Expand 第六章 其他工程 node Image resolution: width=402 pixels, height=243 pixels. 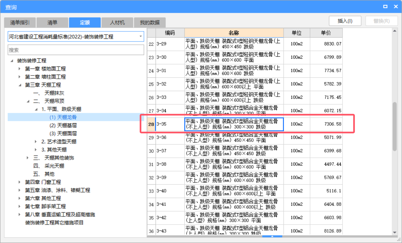(20, 198)
